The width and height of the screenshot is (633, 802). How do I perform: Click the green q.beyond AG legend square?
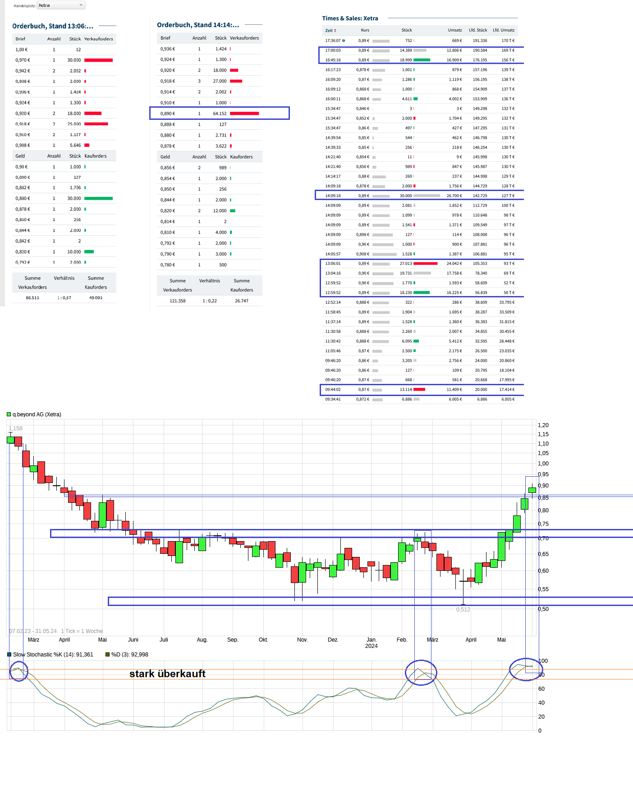pos(9,415)
